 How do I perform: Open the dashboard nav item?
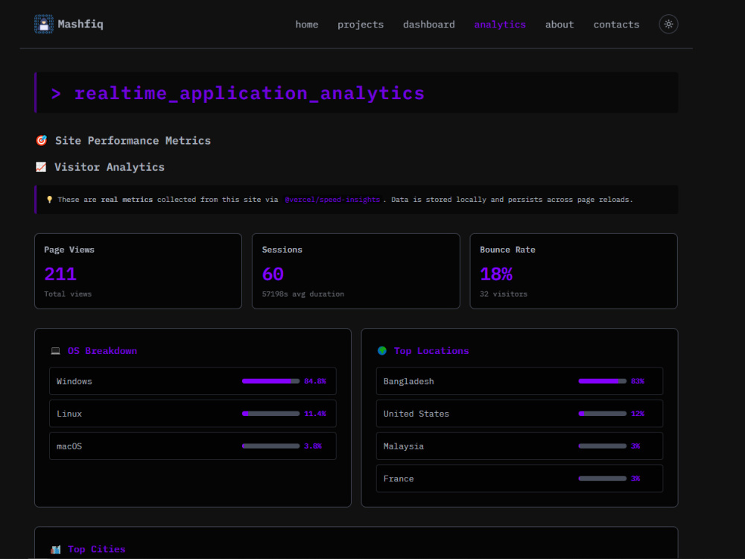(429, 25)
